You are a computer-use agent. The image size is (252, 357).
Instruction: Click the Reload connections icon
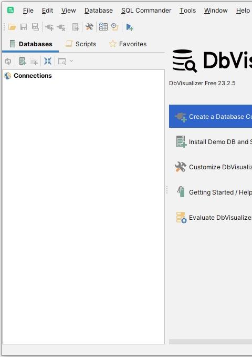pyautogui.click(x=8, y=61)
